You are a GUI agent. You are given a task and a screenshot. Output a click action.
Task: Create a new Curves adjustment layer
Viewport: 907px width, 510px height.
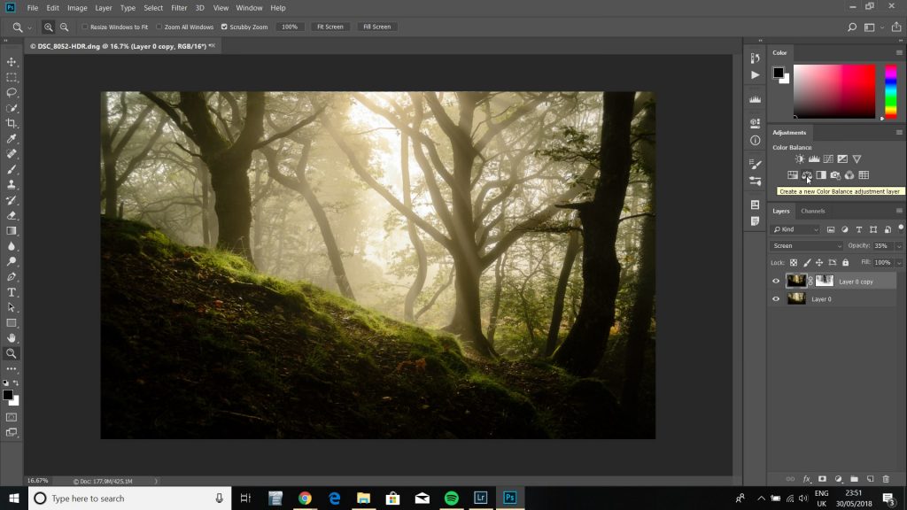point(828,159)
